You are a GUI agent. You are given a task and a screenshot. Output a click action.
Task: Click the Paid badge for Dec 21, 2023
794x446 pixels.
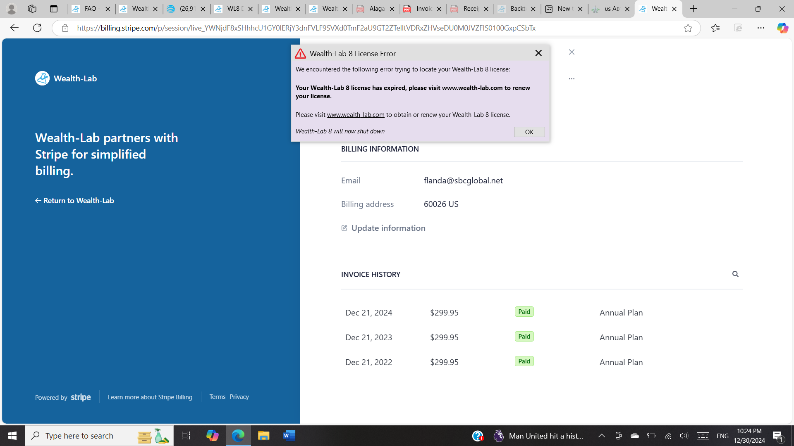pyautogui.click(x=524, y=337)
